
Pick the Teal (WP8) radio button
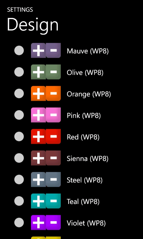(19, 201)
